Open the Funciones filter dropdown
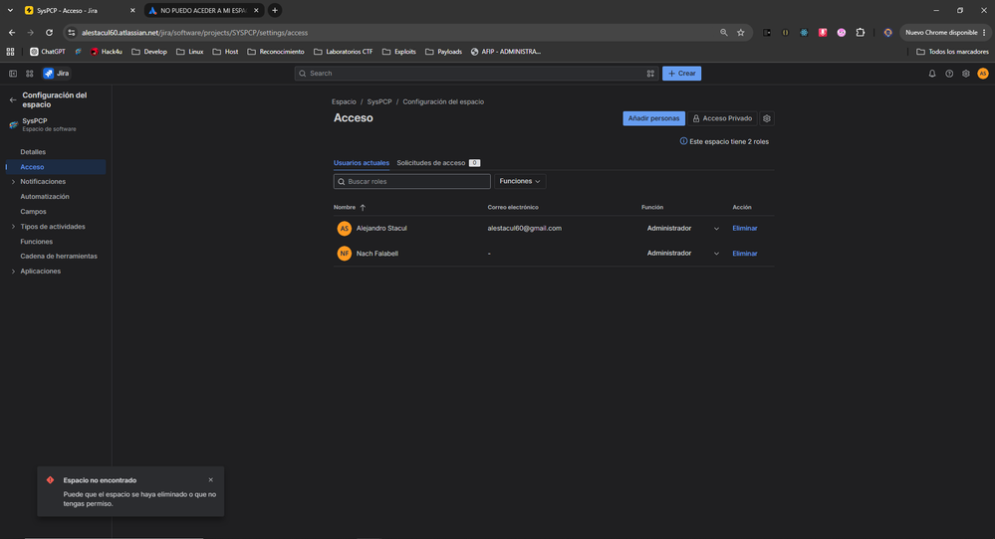 point(520,181)
